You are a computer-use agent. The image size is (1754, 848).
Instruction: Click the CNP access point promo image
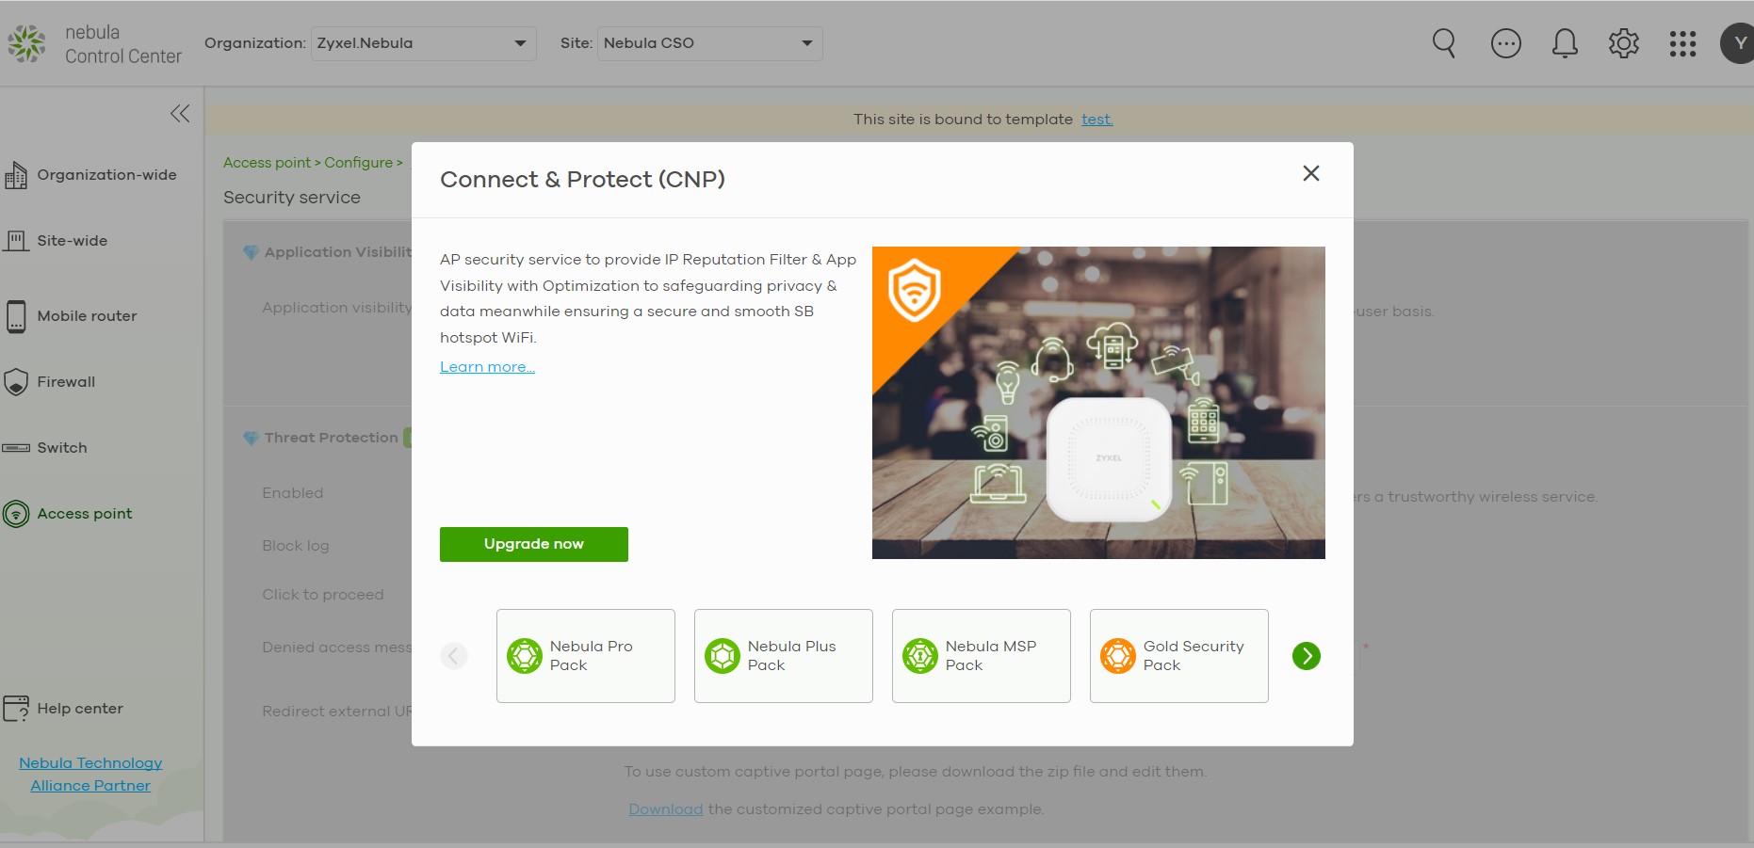(x=1098, y=403)
